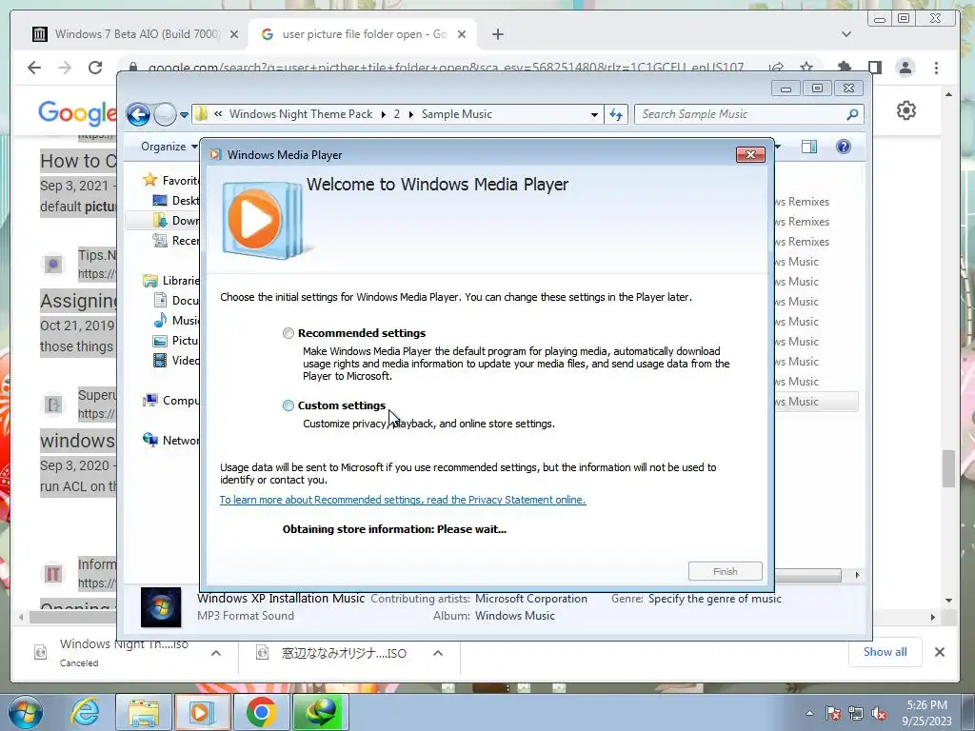Select Network in Explorer navigation pane
This screenshot has height=731, width=975.
(x=171, y=440)
